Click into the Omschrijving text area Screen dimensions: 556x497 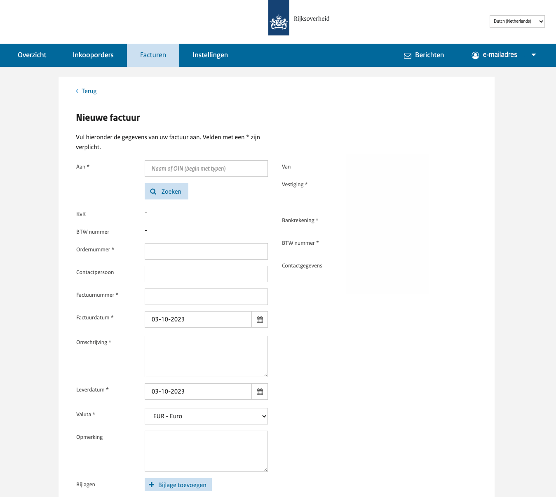[x=206, y=356]
